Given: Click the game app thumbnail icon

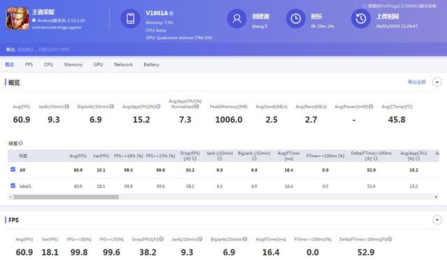Looking at the screenshot, I should 17,19.
